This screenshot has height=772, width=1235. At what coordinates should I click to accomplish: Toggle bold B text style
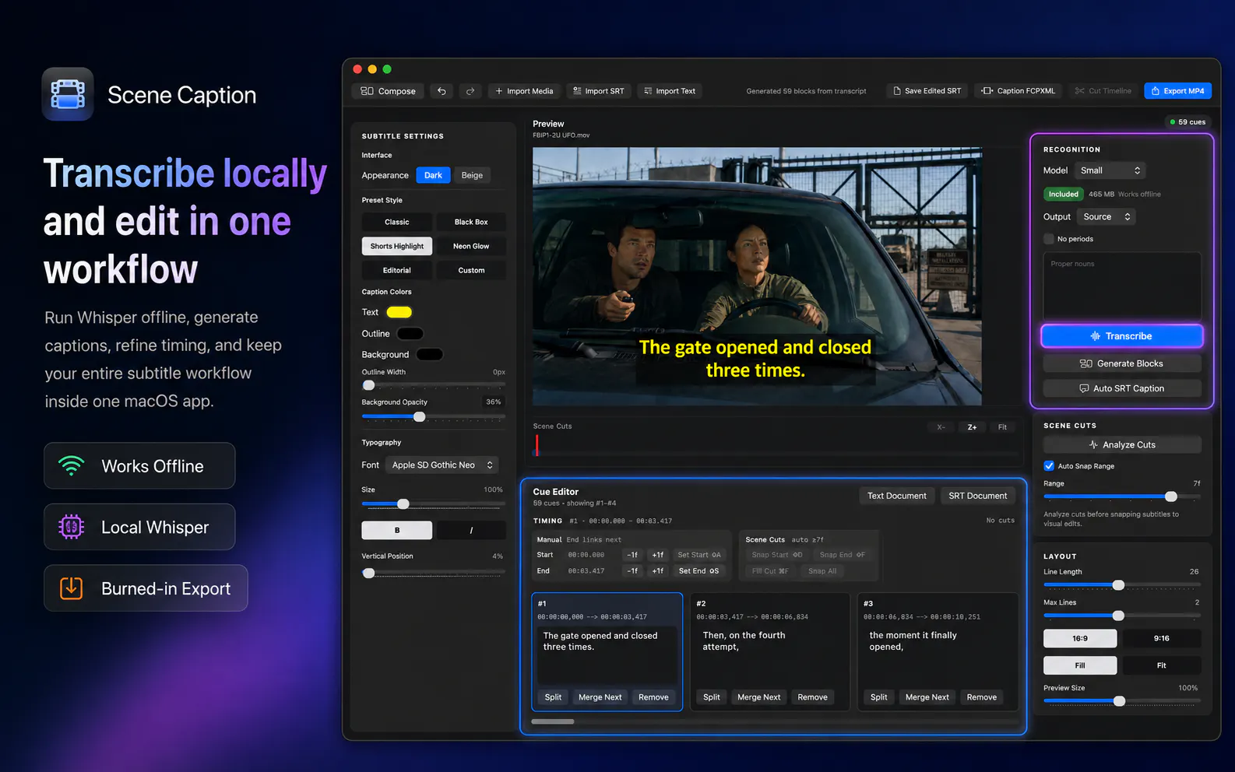click(396, 530)
